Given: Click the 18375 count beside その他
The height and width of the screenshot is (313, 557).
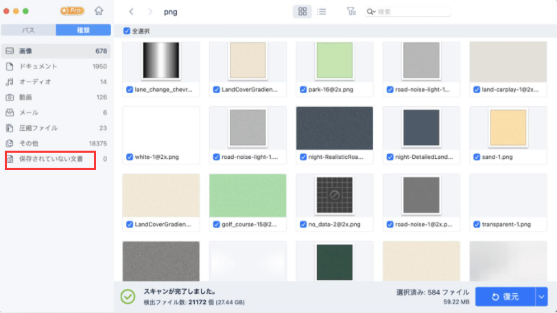Looking at the screenshot, I should [97, 143].
